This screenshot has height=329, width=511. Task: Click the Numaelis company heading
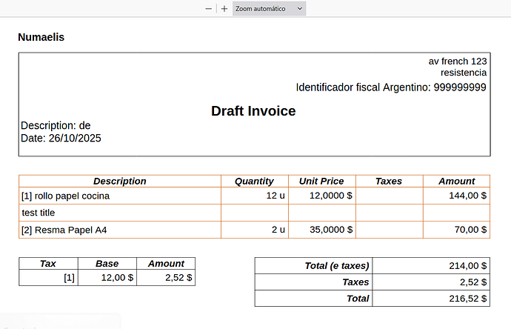coord(41,36)
